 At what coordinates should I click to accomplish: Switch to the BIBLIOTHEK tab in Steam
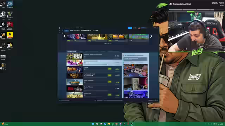pos(75,30)
